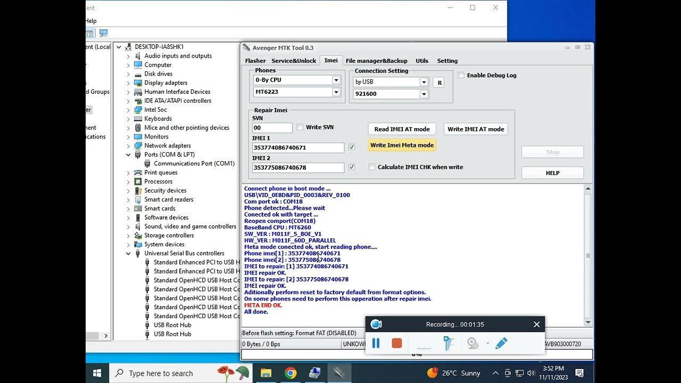Stop the recording with red square
Image resolution: width=681 pixels, height=383 pixels.
(396, 344)
